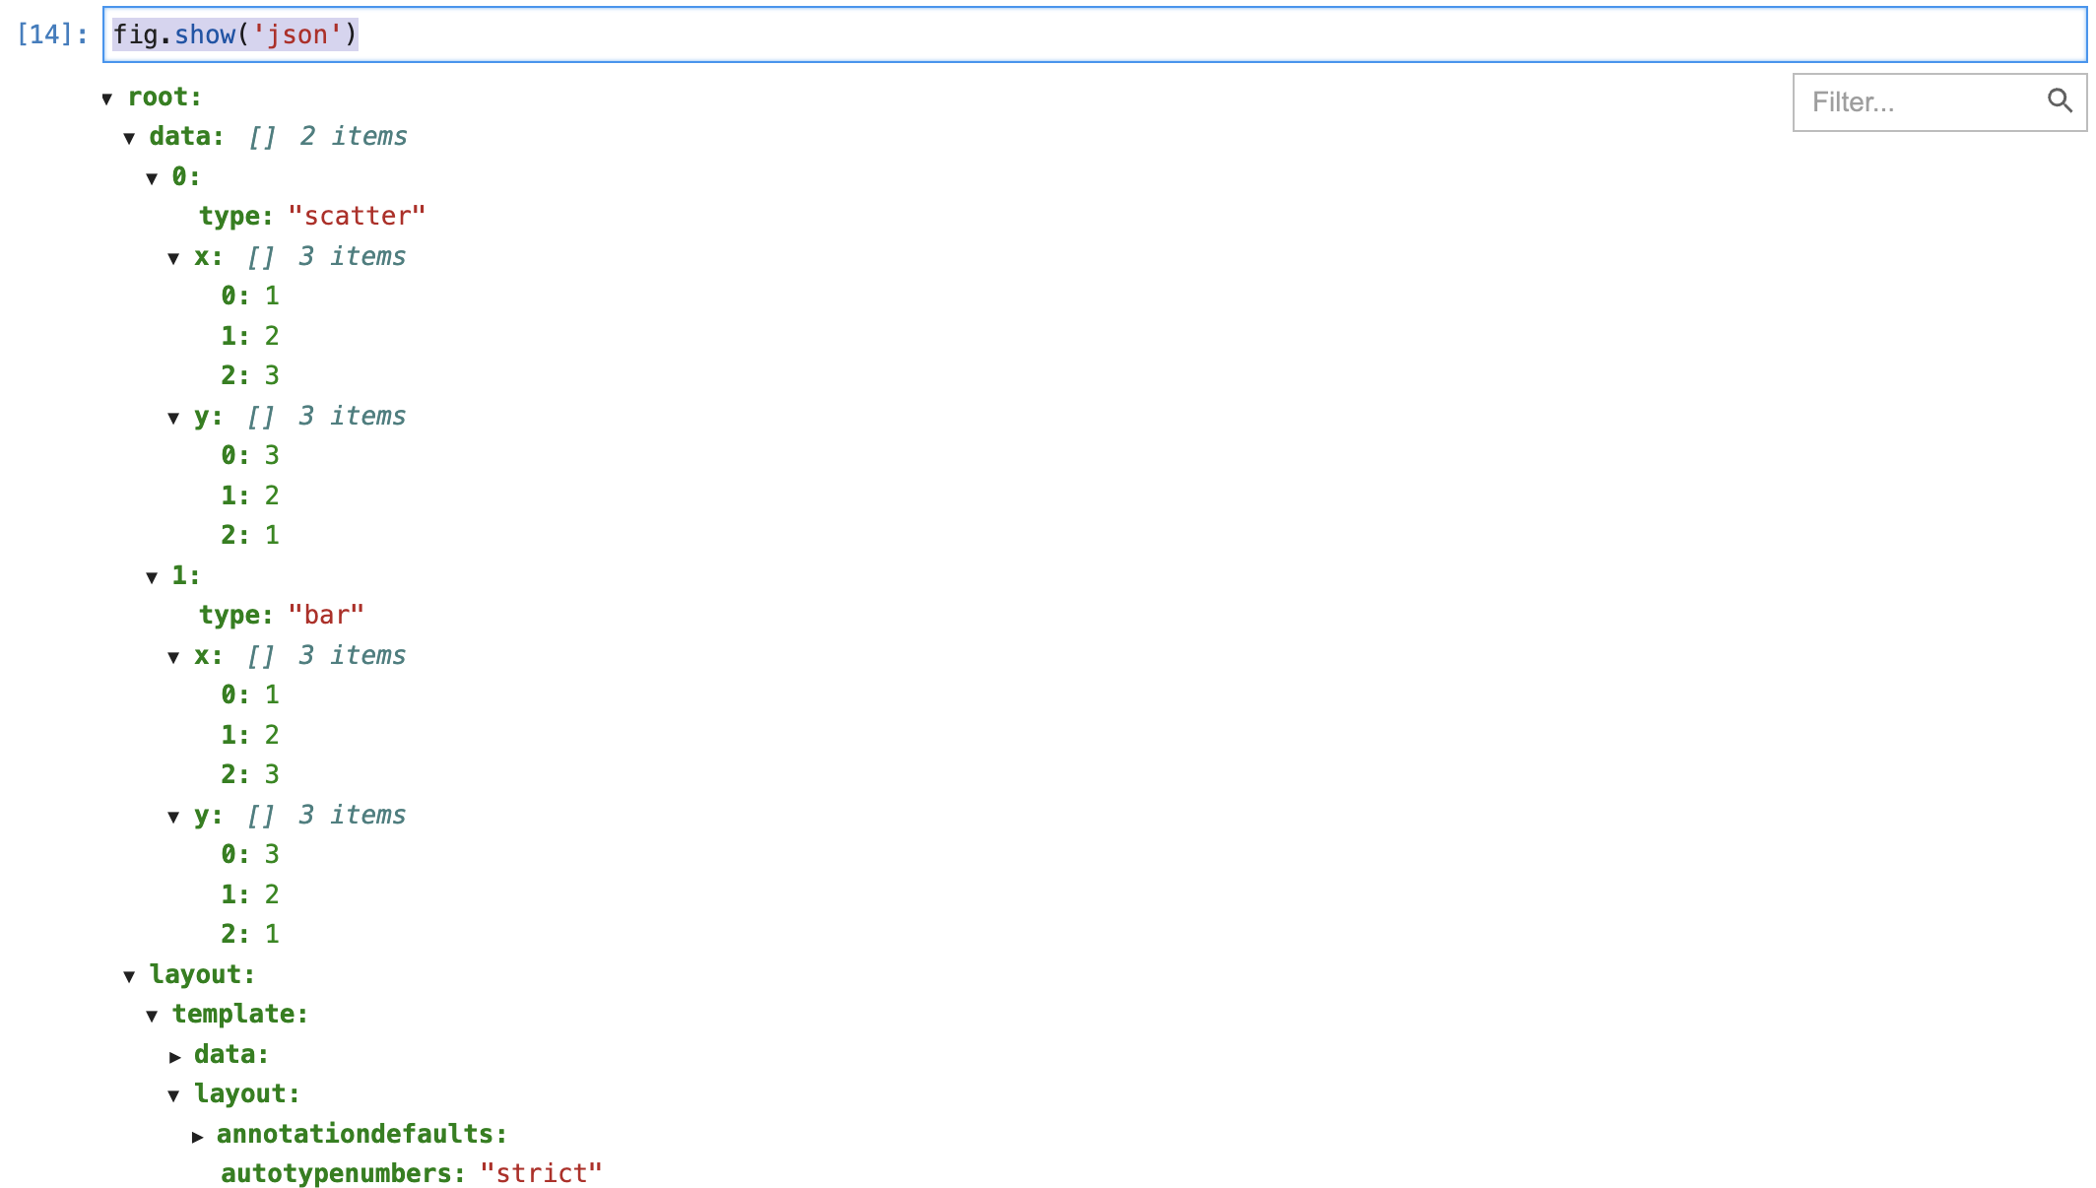This screenshot has width=2096, height=1188.
Task: Collapse the x array under the scatter trace
Action: click(x=173, y=258)
